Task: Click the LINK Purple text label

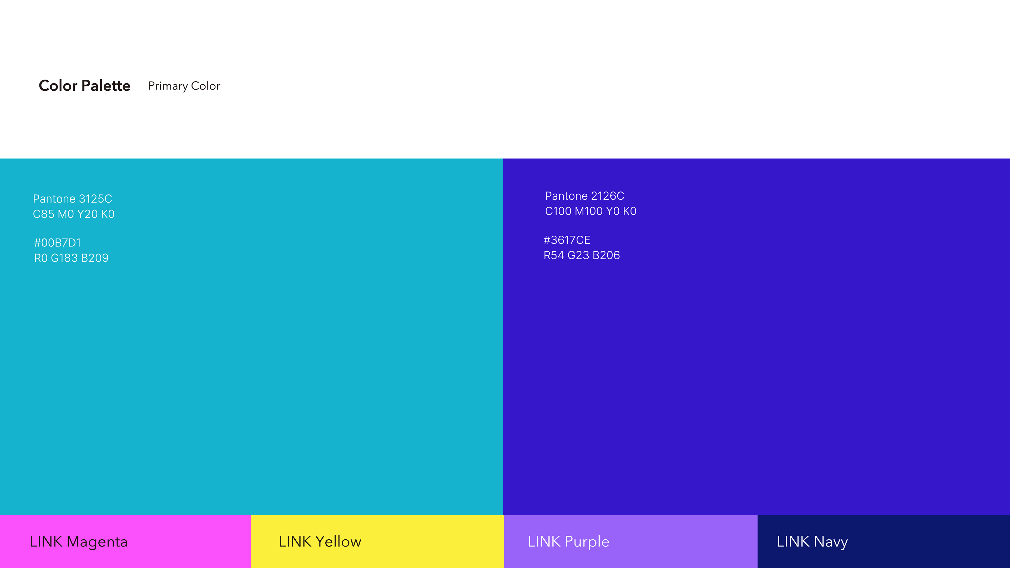Action: [568, 542]
